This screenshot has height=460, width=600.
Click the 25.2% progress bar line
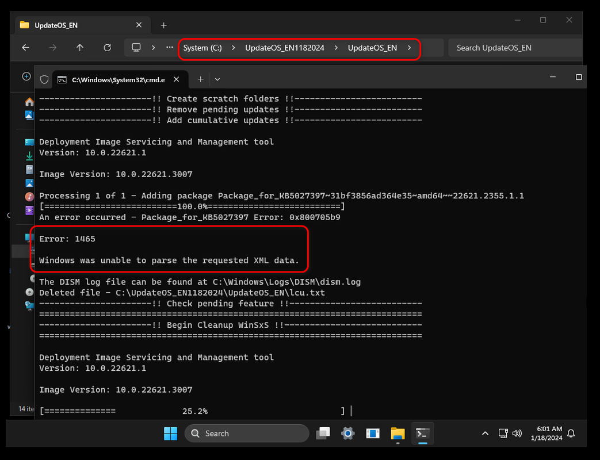coord(192,412)
